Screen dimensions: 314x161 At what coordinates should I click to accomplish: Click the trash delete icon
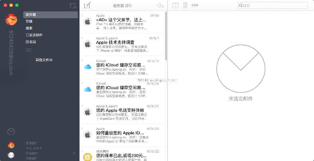[185, 5]
